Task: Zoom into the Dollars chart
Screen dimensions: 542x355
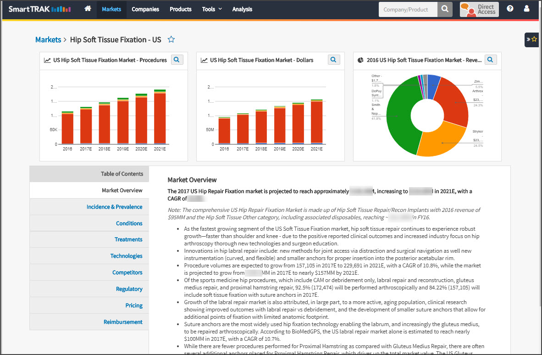Action: [333, 60]
